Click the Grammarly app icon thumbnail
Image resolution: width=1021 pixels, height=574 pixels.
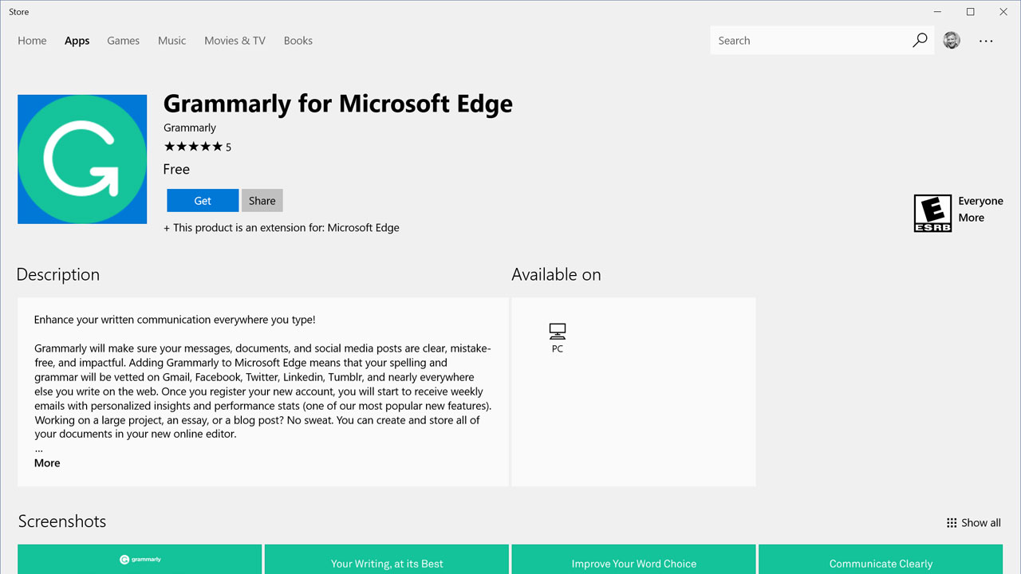[x=81, y=159]
